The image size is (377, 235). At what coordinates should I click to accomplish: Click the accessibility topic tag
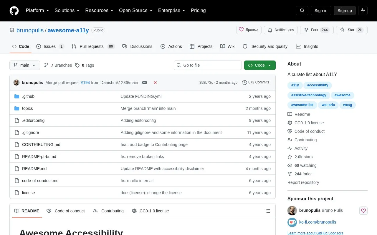318,85
